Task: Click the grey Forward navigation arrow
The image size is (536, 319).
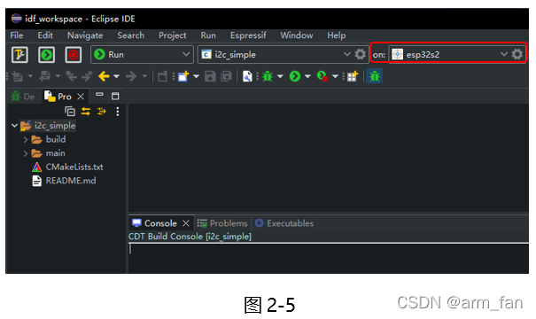Action: point(131,76)
